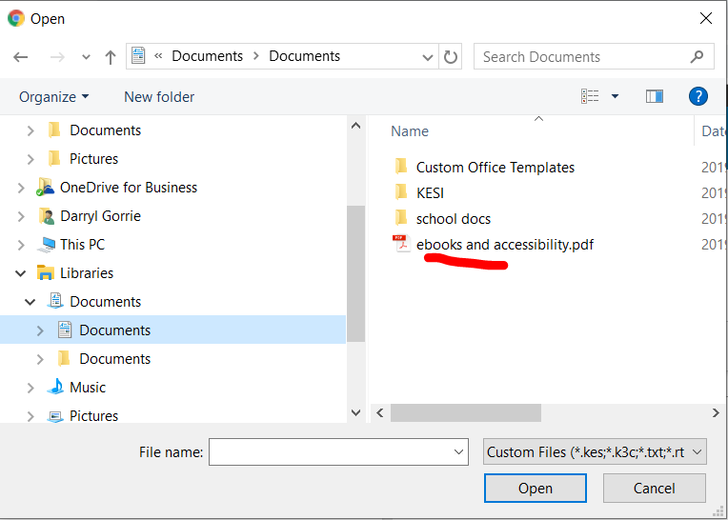Select the KESI folder
The image size is (728, 520).
coord(430,193)
